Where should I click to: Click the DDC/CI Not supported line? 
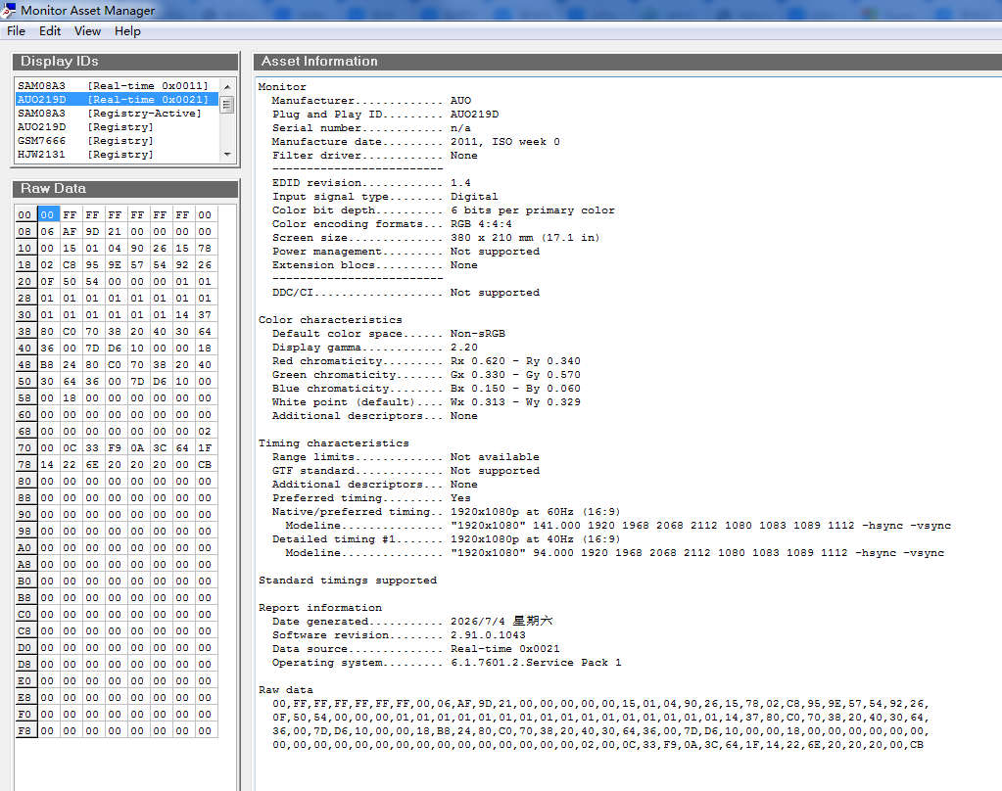pyautogui.click(x=406, y=293)
